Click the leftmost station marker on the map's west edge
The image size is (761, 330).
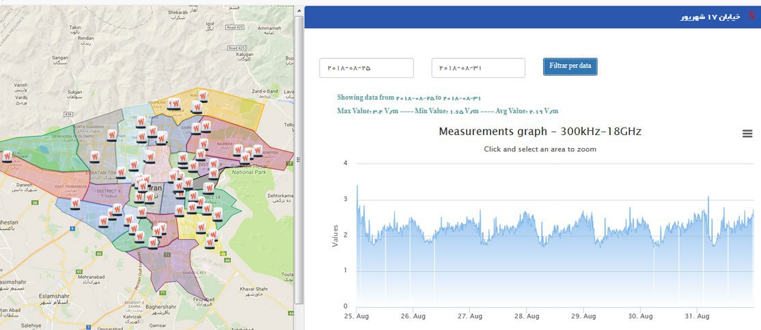pyautogui.click(x=8, y=157)
